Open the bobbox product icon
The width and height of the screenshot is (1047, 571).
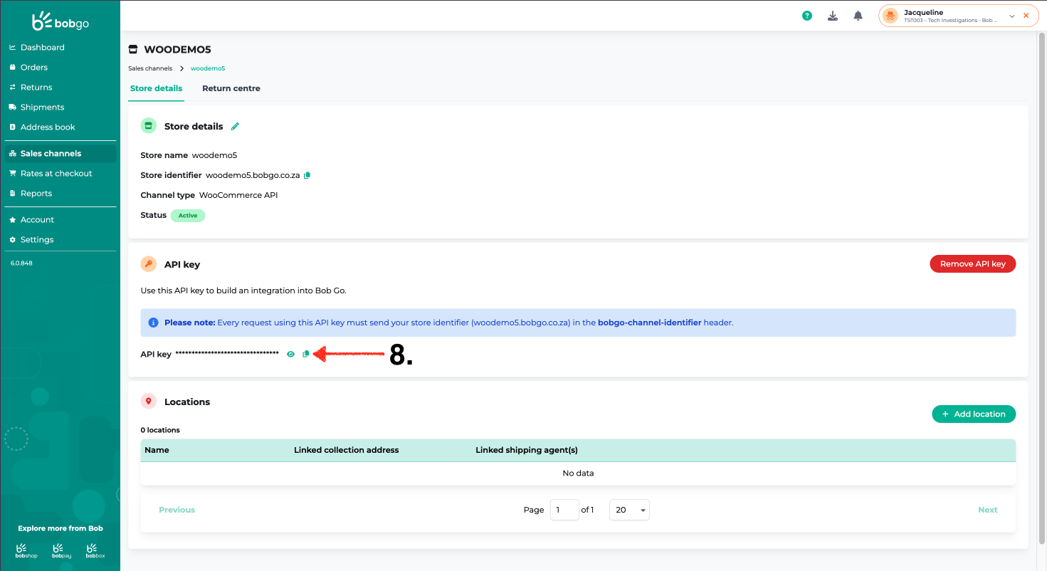[95, 550]
